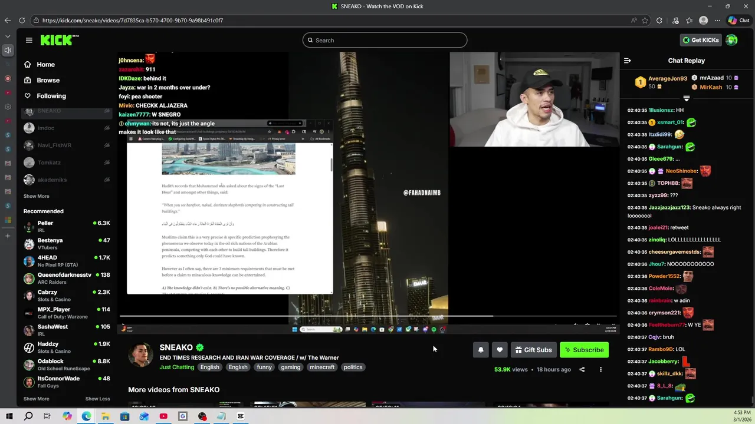The height and width of the screenshot is (424, 755).
Task: Open the browser settings and more menu
Action: (x=718, y=20)
